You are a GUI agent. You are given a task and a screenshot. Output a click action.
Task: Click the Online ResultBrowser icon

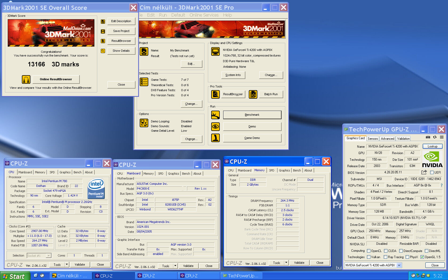26,79
